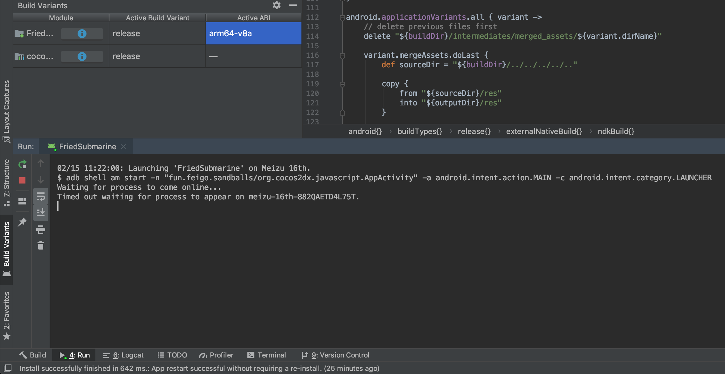Image resolution: width=725 pixels, height=374 pixels.
Task: Stop the running process
Action: [x=22, y=180]
